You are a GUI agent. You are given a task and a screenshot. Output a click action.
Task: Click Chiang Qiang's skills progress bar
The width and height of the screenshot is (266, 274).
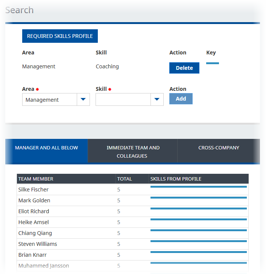pyautogui.click(x=198, y=230)
